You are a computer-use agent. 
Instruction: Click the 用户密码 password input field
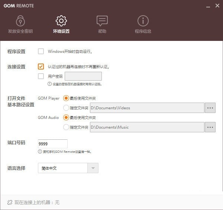(x=83, y=76)
